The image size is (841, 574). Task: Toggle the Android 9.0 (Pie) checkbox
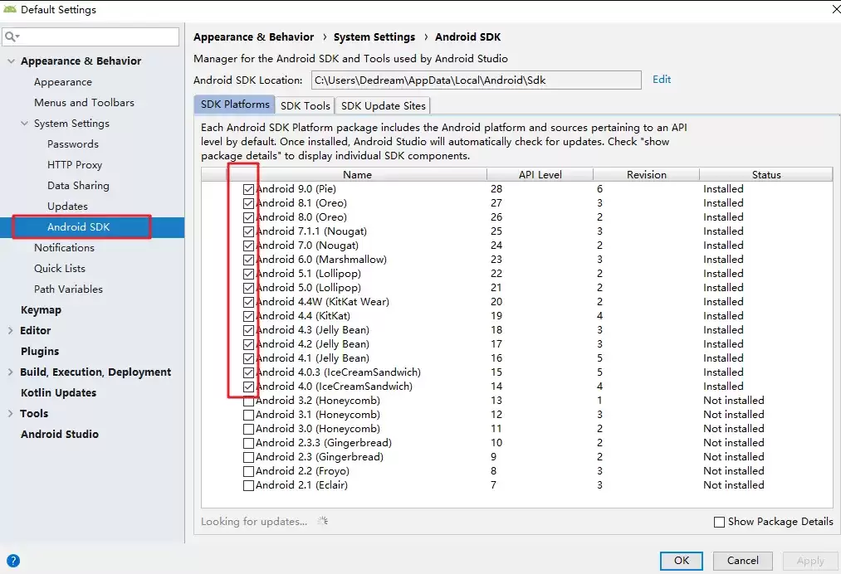pos(248,189)
